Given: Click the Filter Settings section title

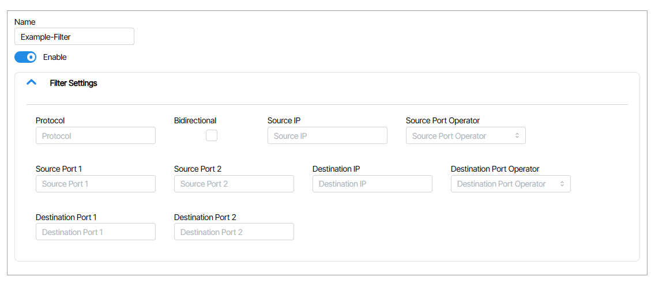Looking at the screenshot, I should pos(73,83).
